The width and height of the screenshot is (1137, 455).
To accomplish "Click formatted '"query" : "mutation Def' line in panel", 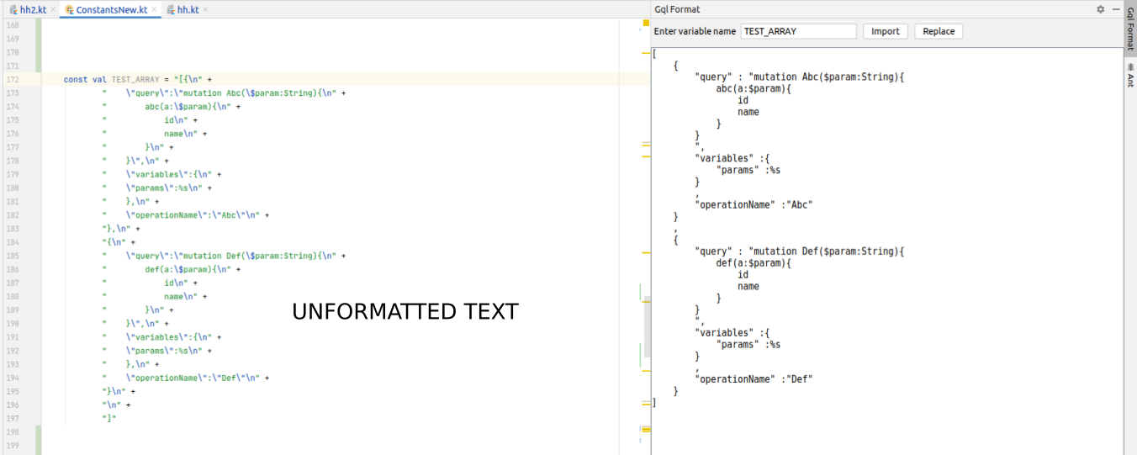I will (799, 251).
